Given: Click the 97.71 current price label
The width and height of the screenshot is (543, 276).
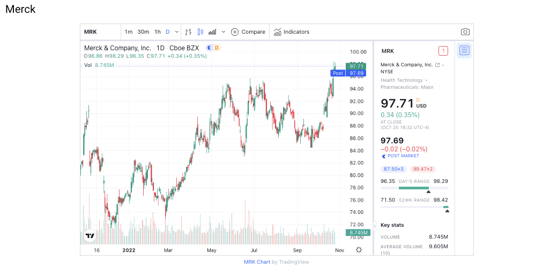Looking at the screenshot, I should [356, 66].
